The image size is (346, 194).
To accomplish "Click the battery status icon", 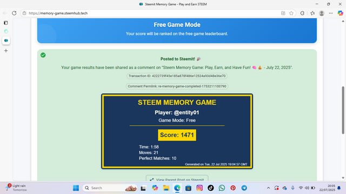I will point(313,188).
